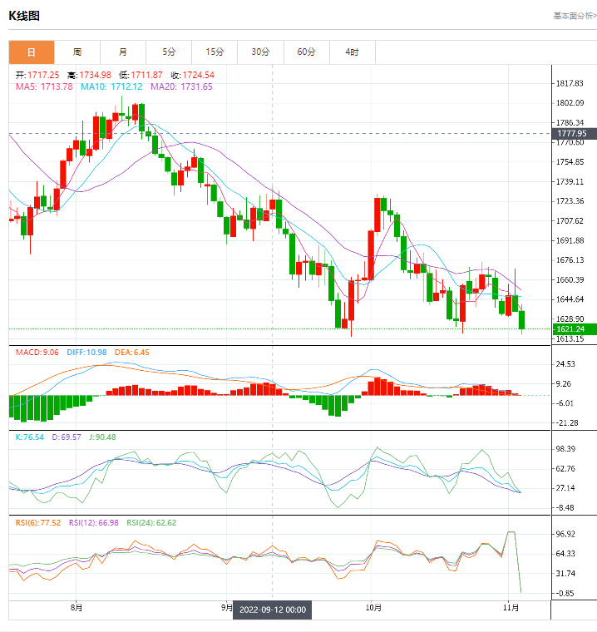This screenshot has height=632, width=597.
Task: Click the 1754.85 price axis label
Action: (570, 162)
